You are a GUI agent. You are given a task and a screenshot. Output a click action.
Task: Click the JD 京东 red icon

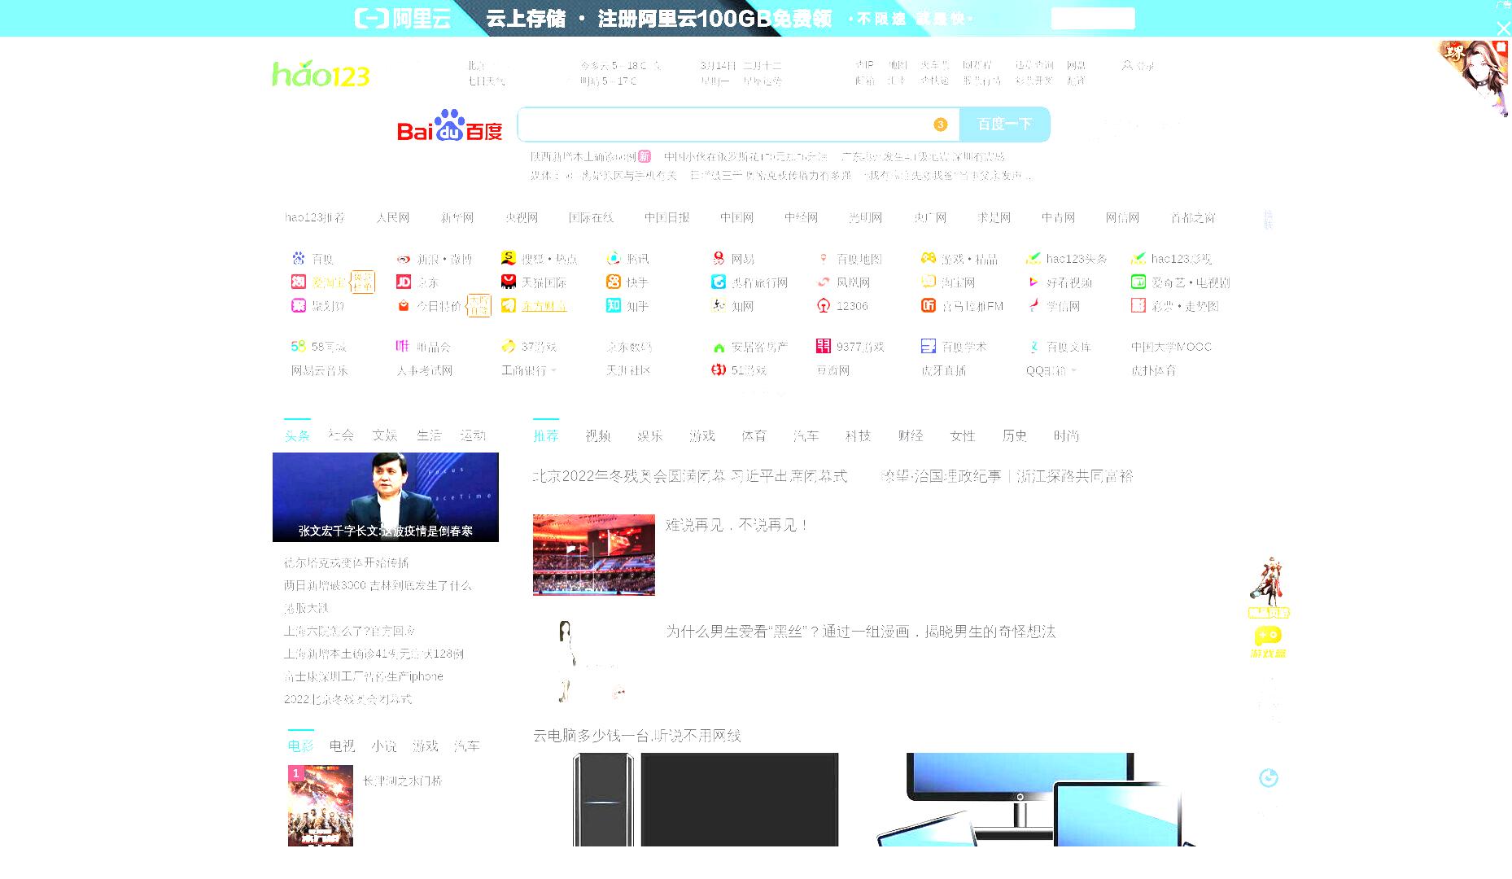(404, 282)
